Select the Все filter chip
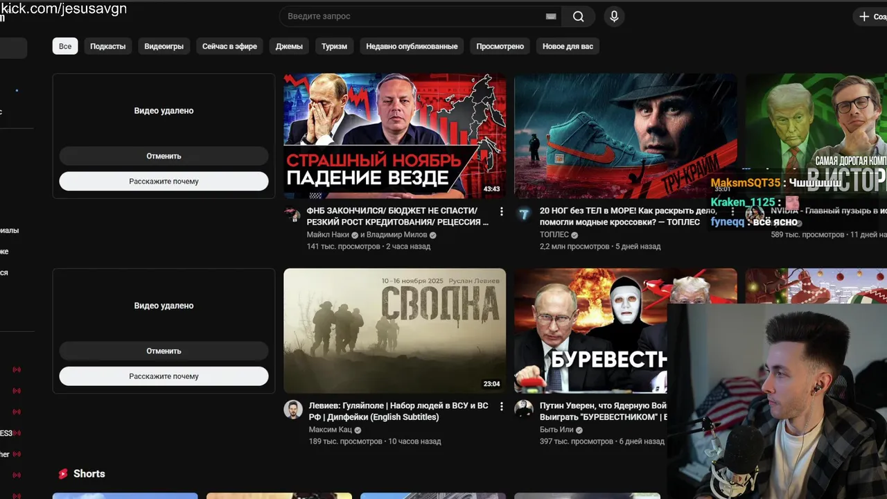Viewport: 887px width, 499px height. (65, 46)
